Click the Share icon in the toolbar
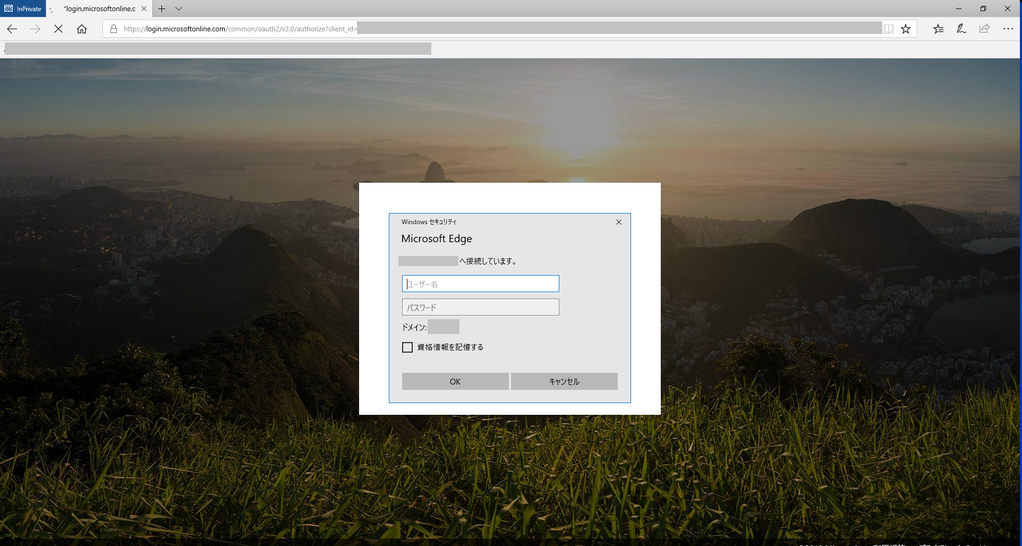The height and width of the screenshot is (546, 1022). coord(985,29)
